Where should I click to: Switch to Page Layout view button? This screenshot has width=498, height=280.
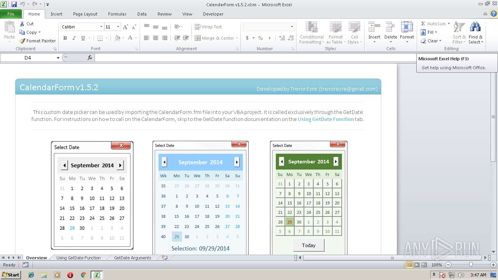[417, 265]
